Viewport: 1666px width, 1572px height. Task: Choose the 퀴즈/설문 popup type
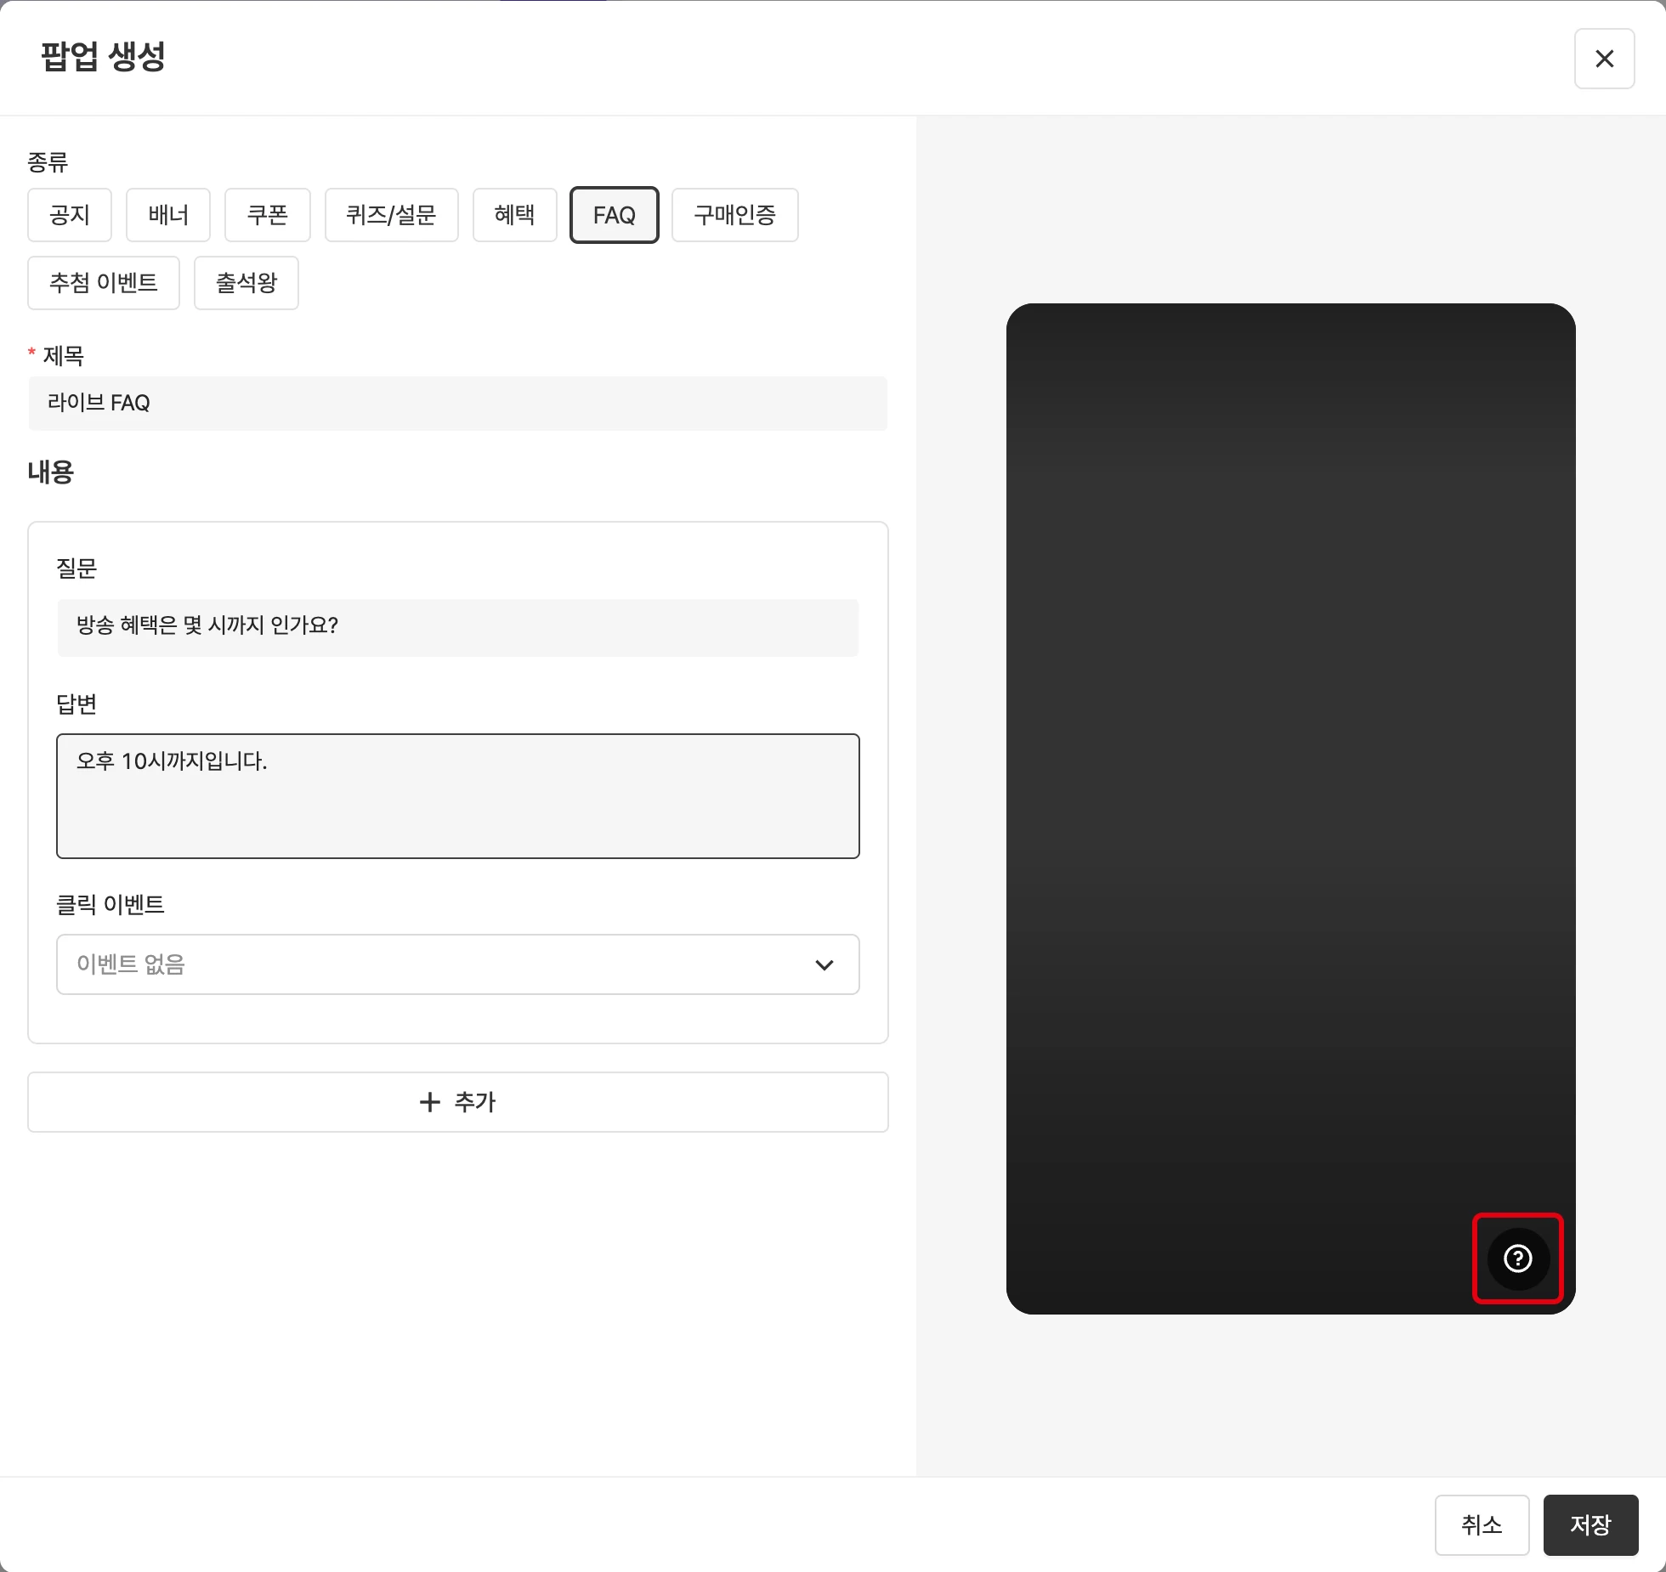(392, 215)
